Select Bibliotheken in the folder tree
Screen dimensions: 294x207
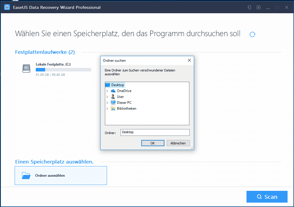127,108
